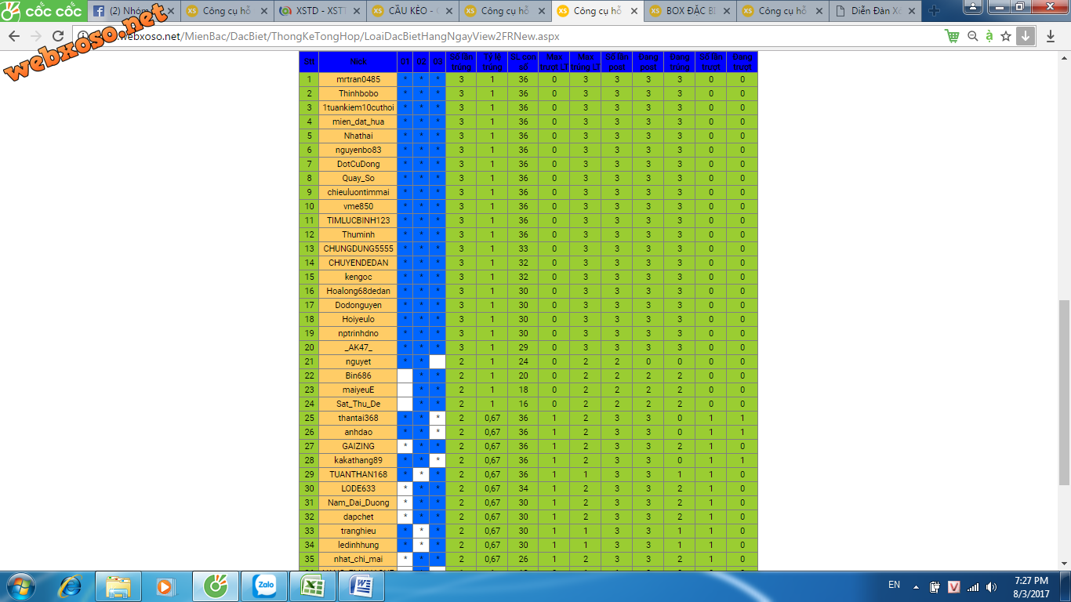Open a new browser tab
Image resolution: width=1071 pixels, height=602 pixels.
[x=934, y=11]
